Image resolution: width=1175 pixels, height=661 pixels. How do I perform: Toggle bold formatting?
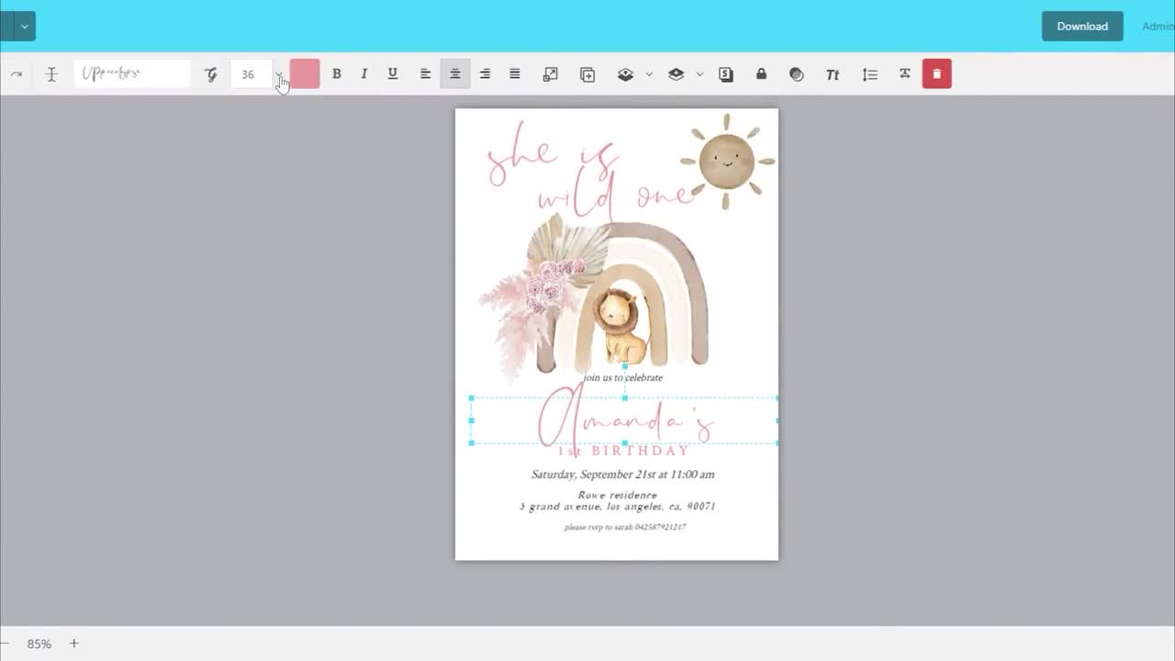(336, 74)
